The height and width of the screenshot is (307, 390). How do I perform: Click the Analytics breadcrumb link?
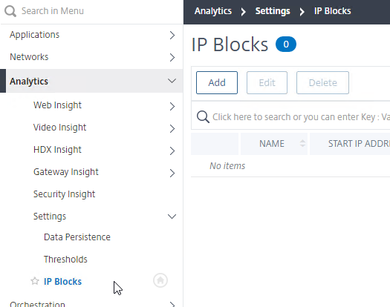point(213,11)
